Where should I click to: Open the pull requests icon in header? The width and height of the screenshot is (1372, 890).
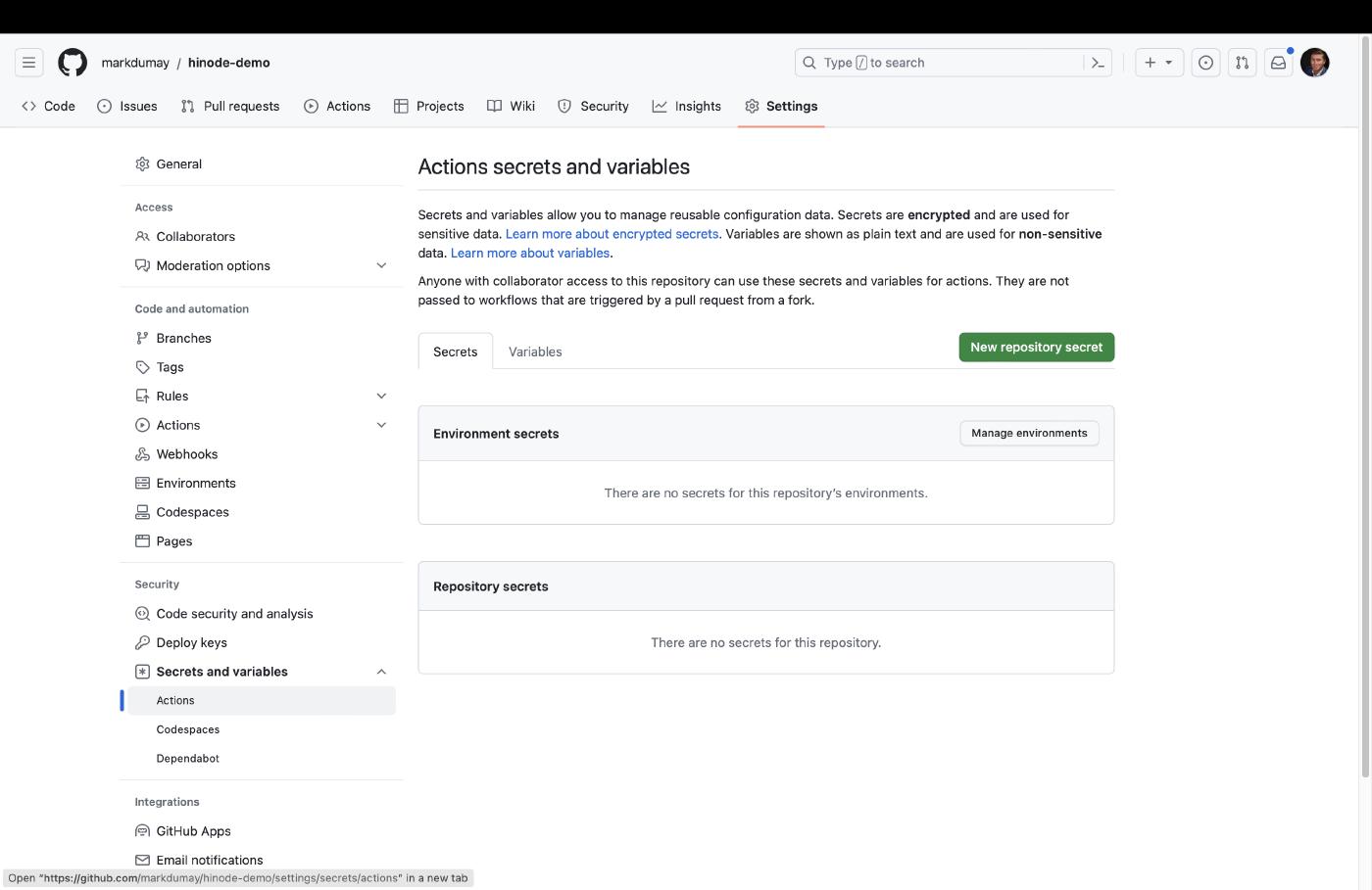click(x=1242, y=63)
